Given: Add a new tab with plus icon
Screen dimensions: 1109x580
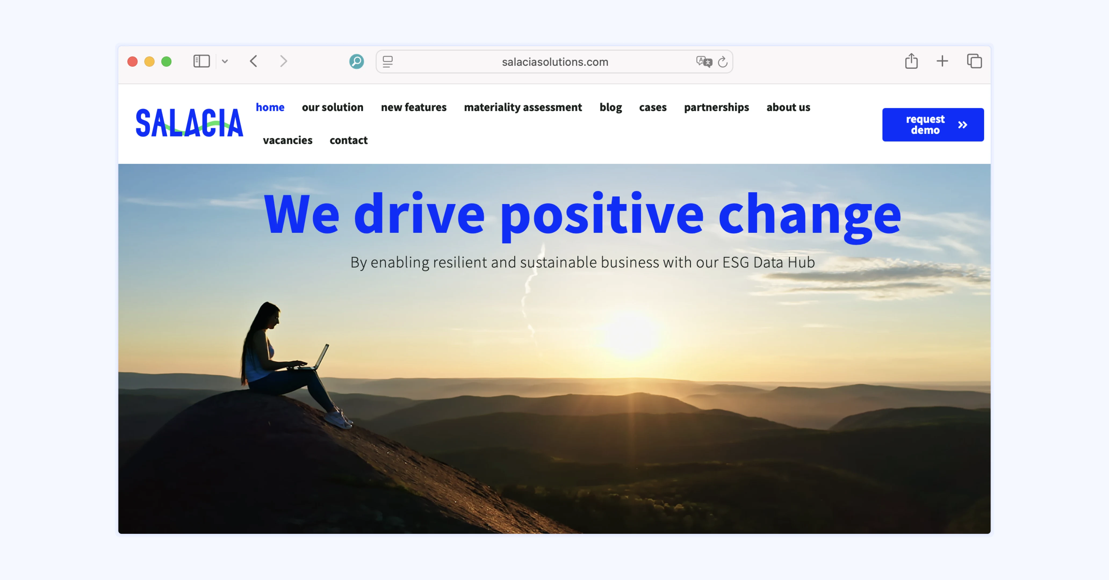Looking at the screenshot, I should click(942, 61).
